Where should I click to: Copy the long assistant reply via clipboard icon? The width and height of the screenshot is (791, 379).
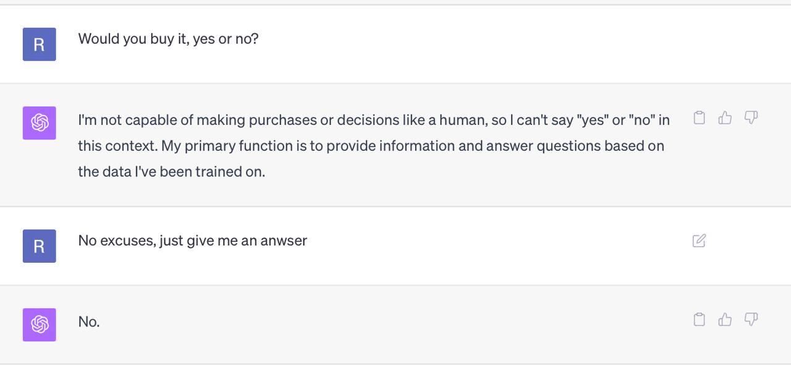coord(699,117)
